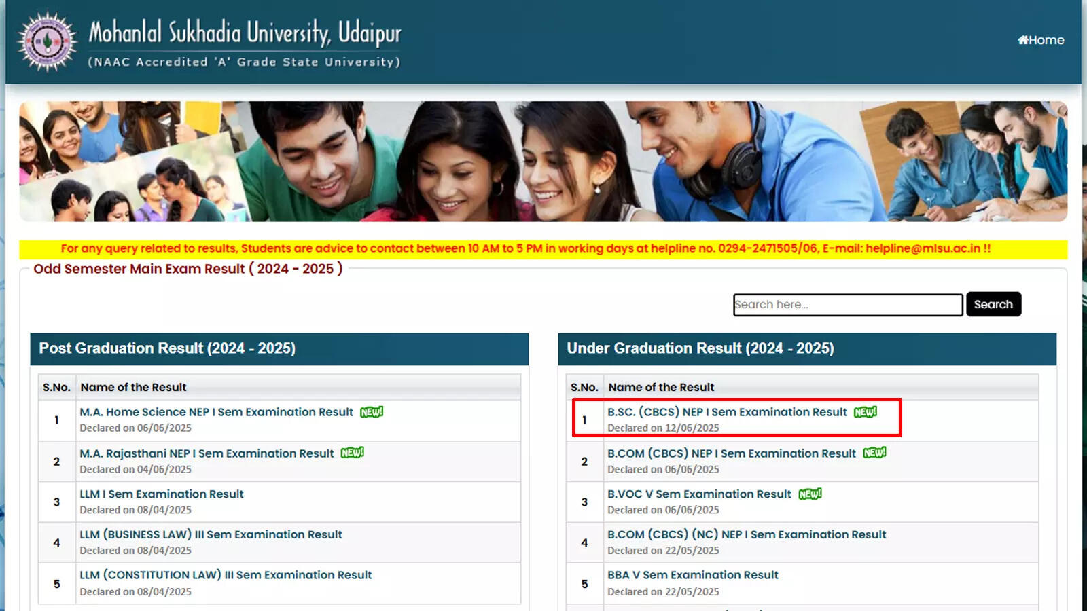
Task: Open the BBA V Sem Examination Result
Action: [x=692, y=574]
